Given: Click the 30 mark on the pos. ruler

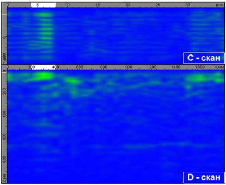Looking at the screenshot, I should (188, 5).
